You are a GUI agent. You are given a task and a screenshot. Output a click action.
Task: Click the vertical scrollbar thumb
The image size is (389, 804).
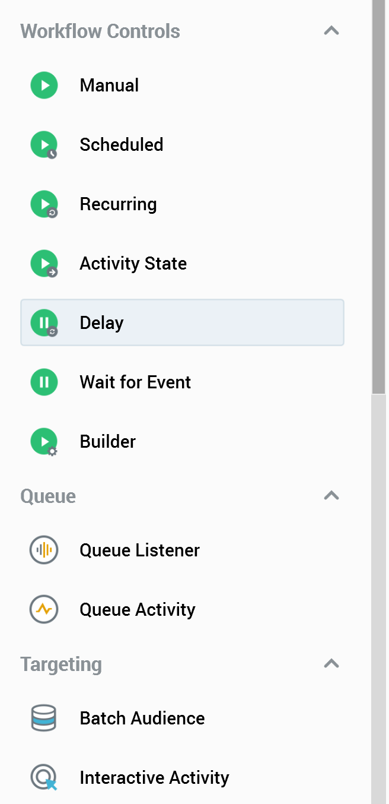coord(379,196)
